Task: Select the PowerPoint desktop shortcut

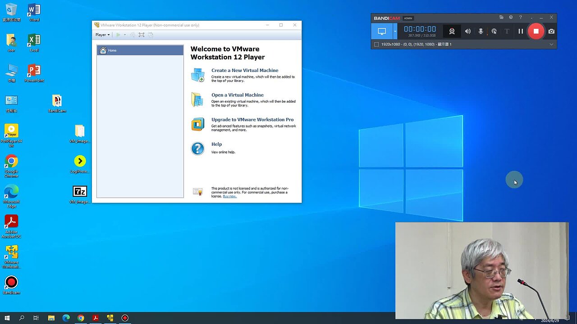Action: 34,73
